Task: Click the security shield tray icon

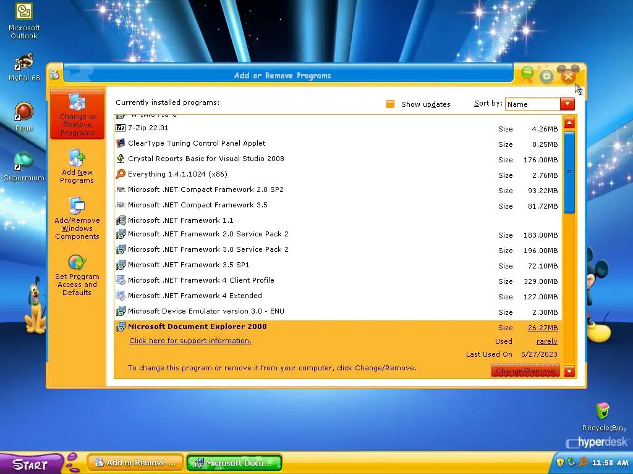Action: click(560, 462)
